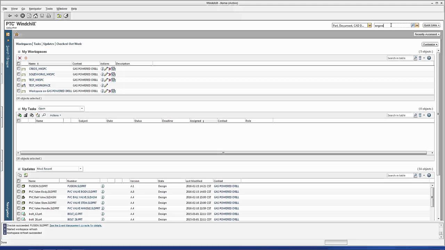This screenshot has width=445, height=250.
Task: Check the SOLIDWORKS_WKSPC row checkbox
Action: point(19,74)
